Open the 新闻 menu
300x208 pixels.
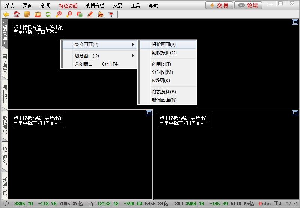45,6
